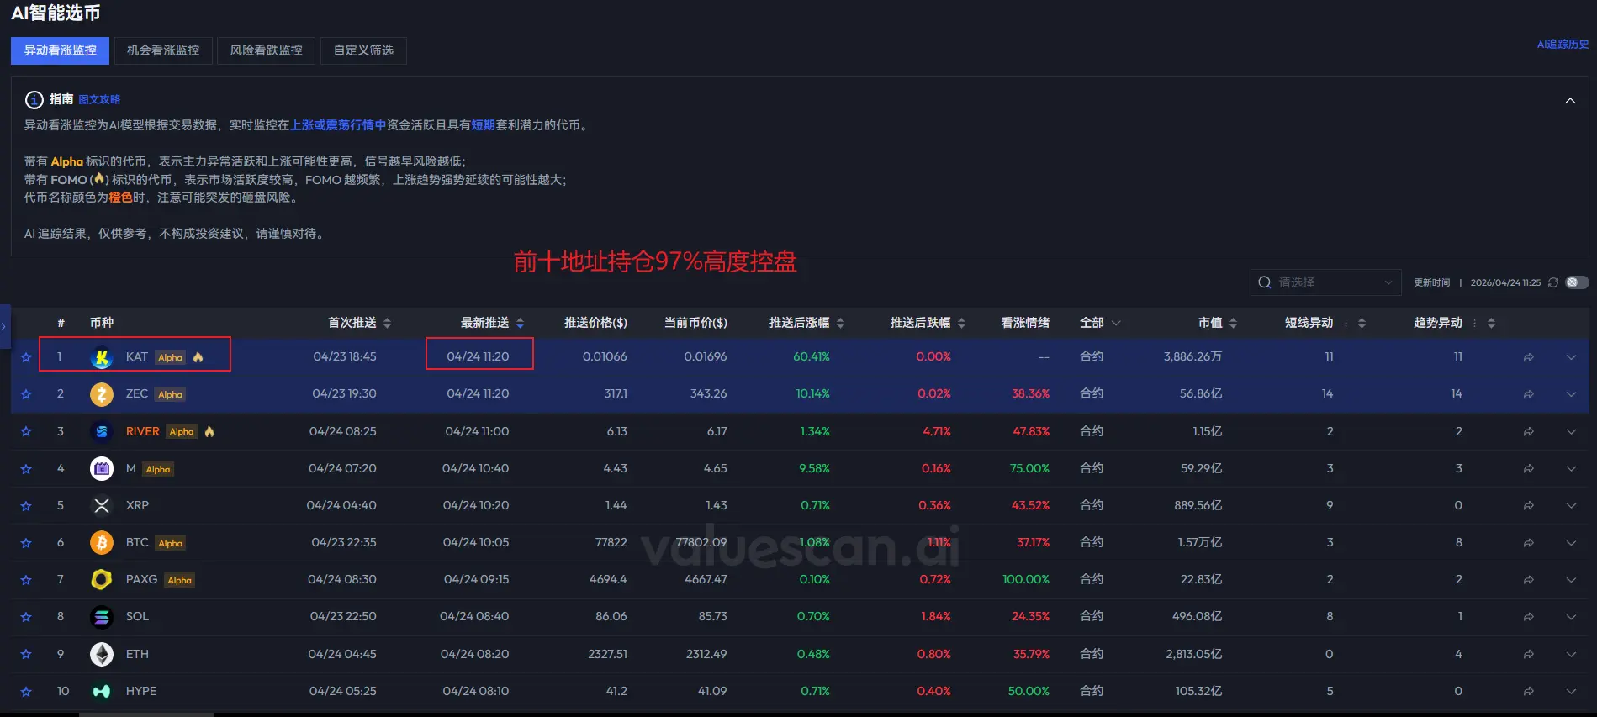The image size is (1597, 717).
Task: Click the refresh icon next to update time
Action: pos(1553,282)
